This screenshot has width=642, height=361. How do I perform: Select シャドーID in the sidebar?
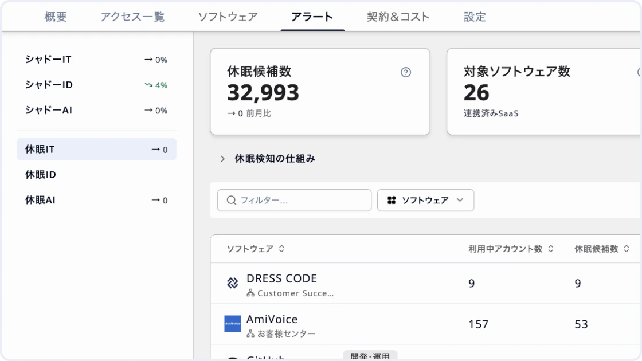(x=97, y=85)
